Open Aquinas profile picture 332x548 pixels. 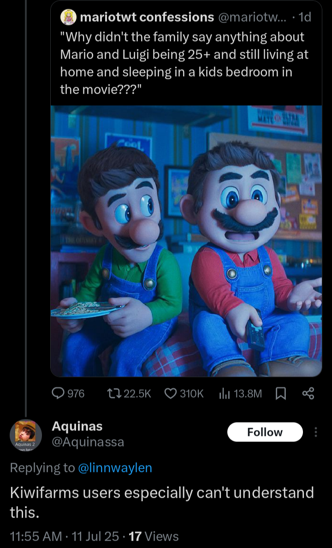click(x=26, y=435)
